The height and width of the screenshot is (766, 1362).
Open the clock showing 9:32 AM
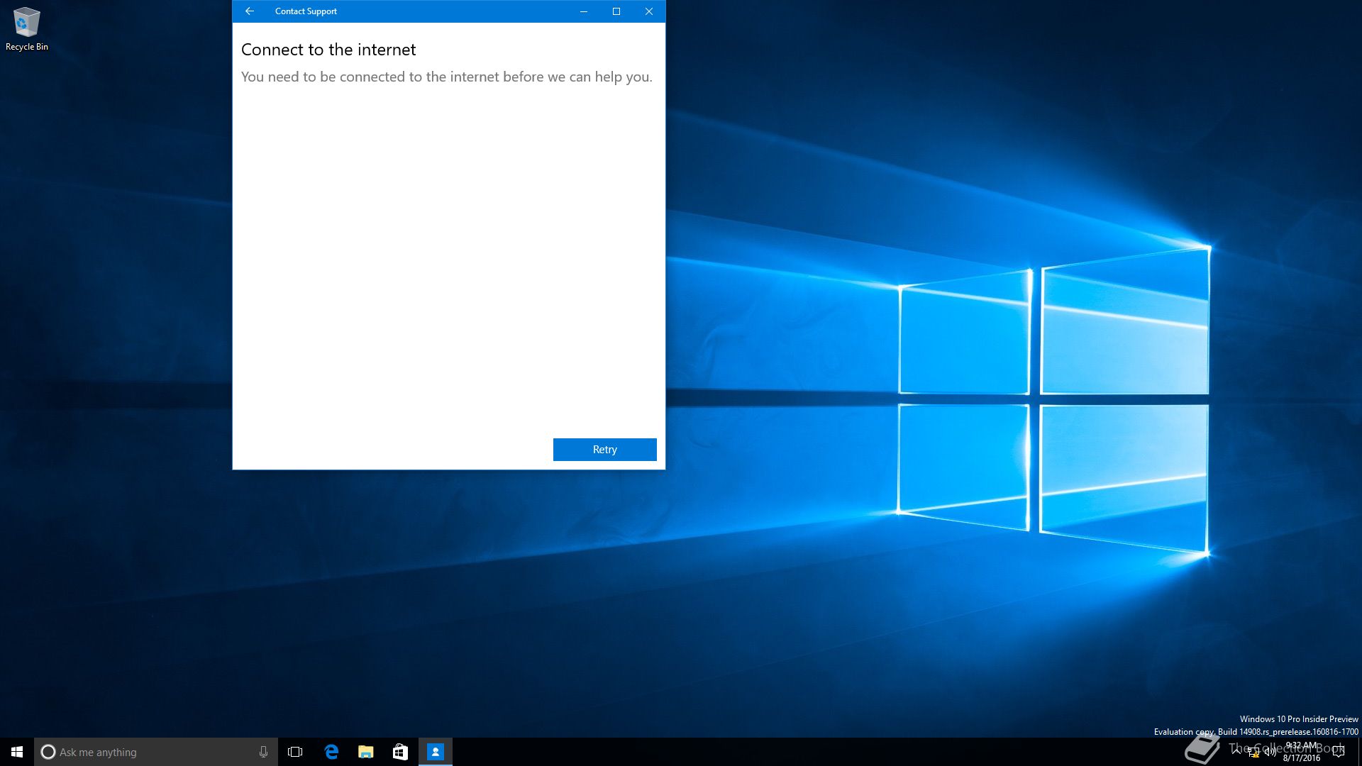1302,752
